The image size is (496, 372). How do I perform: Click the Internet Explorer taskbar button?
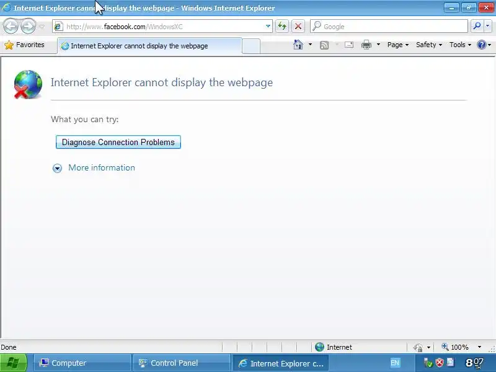280,363
